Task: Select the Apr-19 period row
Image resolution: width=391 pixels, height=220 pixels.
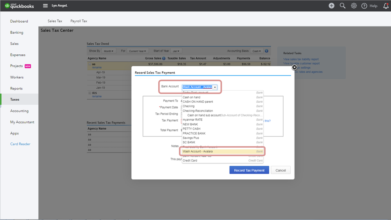Action: (x=101, y=72)
